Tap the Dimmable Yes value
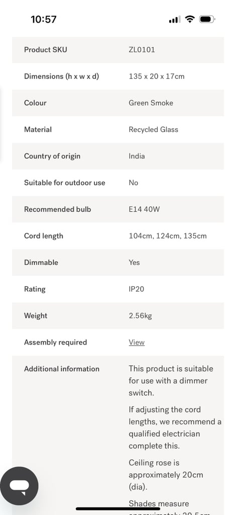Viewport: 236px width, 515px height. 134,263
